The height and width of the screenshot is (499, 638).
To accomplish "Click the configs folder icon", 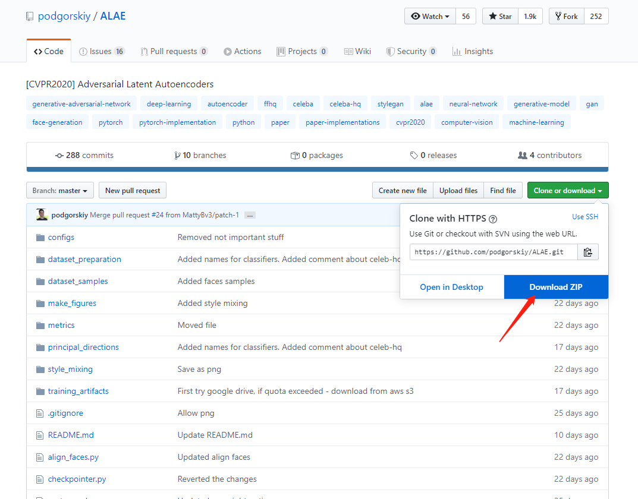I will [40, 237].
